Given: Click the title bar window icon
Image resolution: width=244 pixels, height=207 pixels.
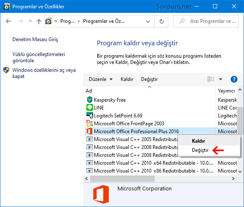Looking at the screenshot, I should coord(7,7).
